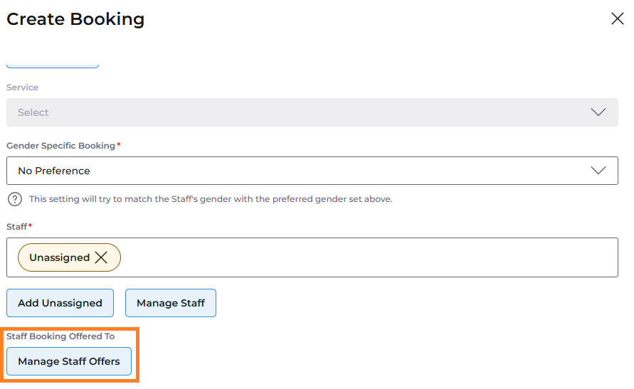This screenshot has width=634, height=389.
Task: Expand the Service dropdown arrow
Action: pos(598,112)
